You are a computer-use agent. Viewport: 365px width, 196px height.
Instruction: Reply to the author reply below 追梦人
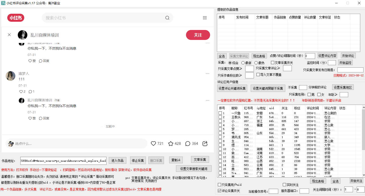pyautogui.click(x=44, y=118)
